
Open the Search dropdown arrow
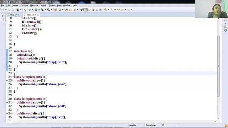pyautogui.click(x=78, y=10)
